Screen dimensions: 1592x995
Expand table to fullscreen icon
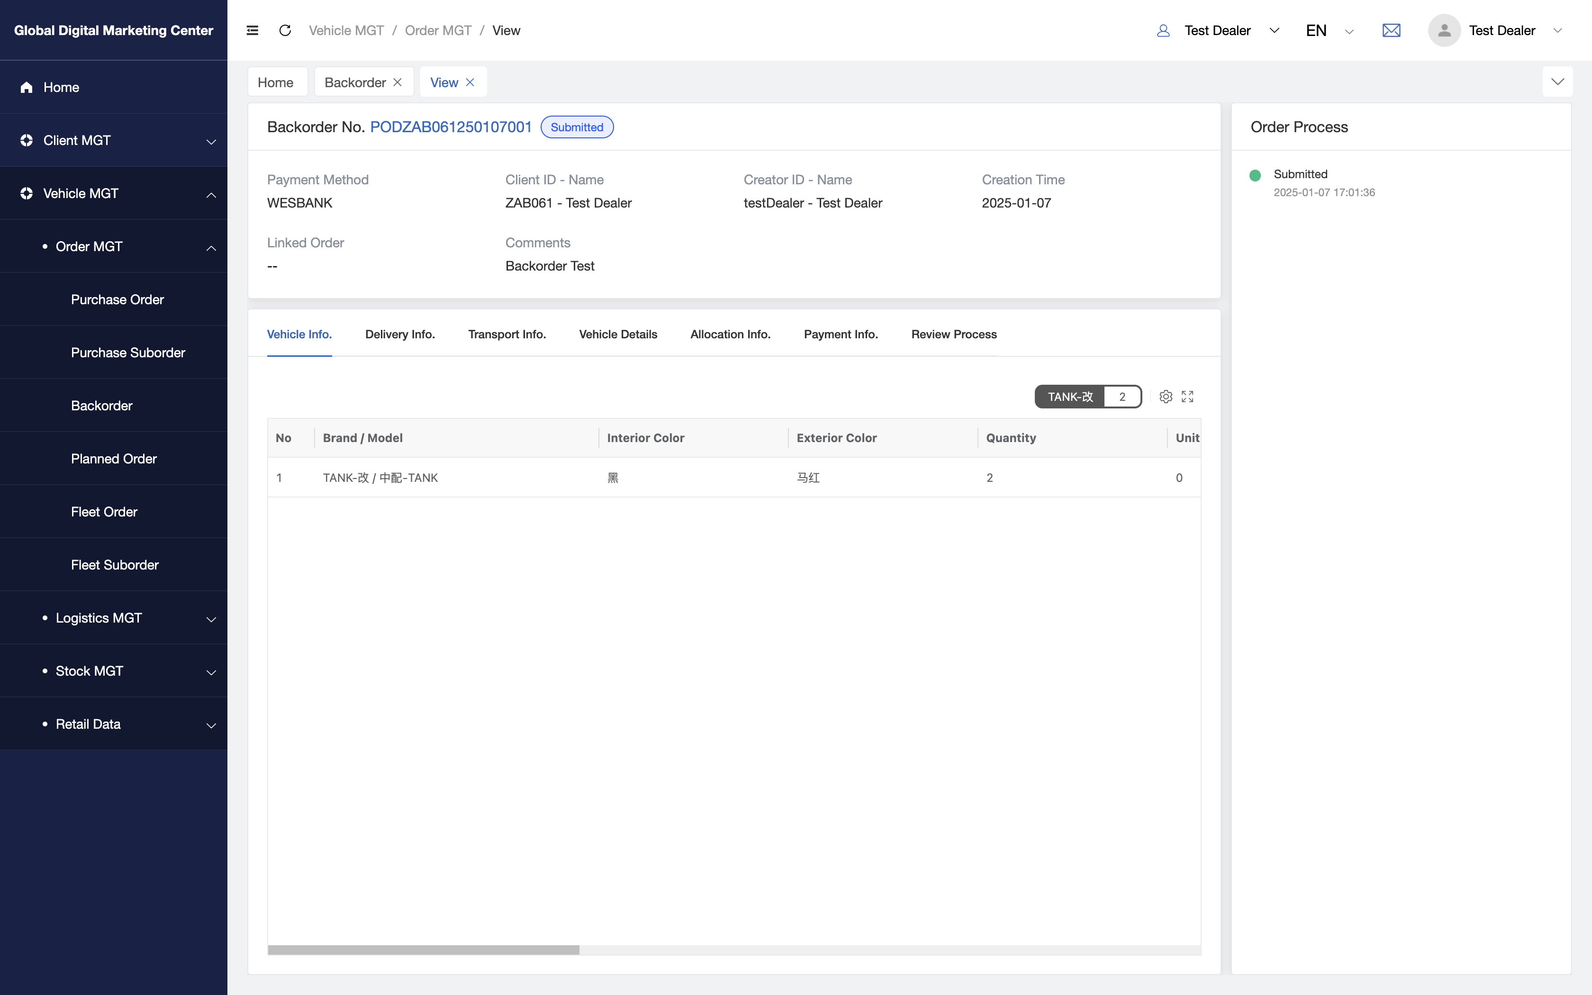pyautogui.click(x=1187, y=396)
